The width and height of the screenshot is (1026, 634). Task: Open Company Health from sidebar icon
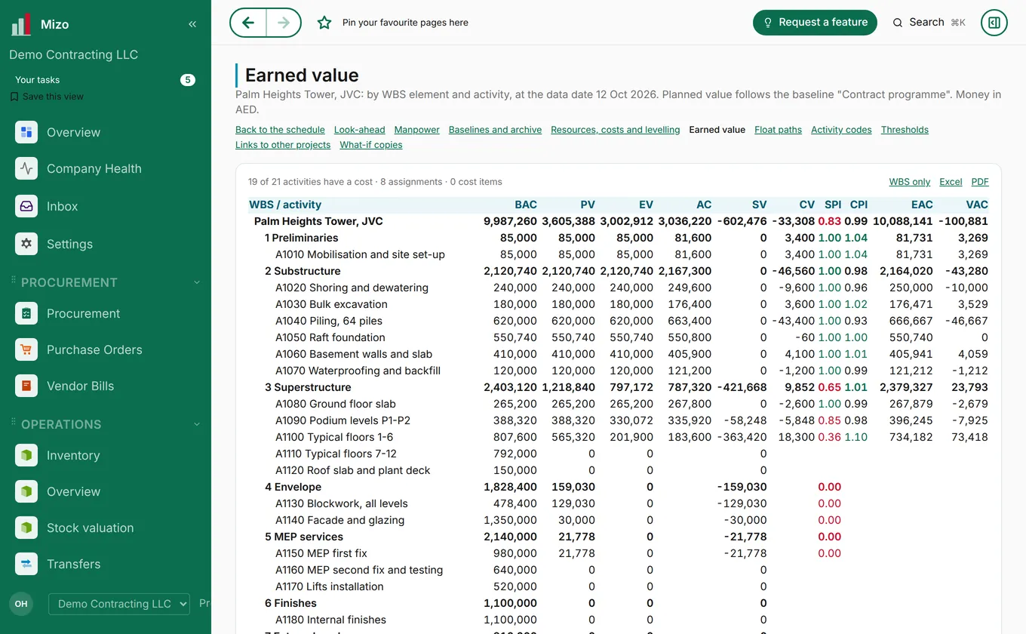(x=26, y=168)
